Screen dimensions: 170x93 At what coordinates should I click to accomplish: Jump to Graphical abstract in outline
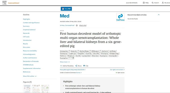(29, 30)
